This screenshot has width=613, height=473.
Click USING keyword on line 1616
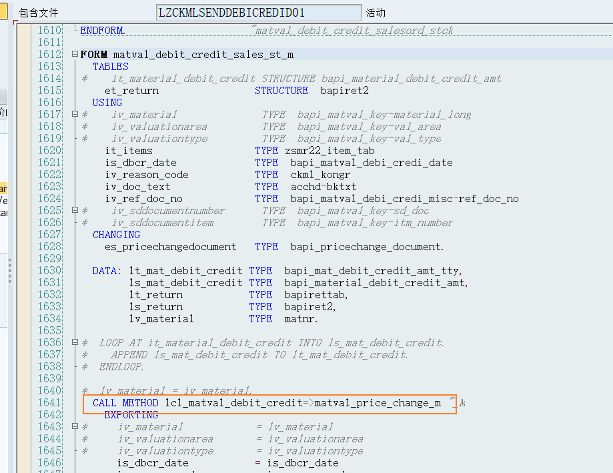(107, 103)
